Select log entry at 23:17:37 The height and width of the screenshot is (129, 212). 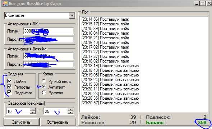tap(105, 56)
